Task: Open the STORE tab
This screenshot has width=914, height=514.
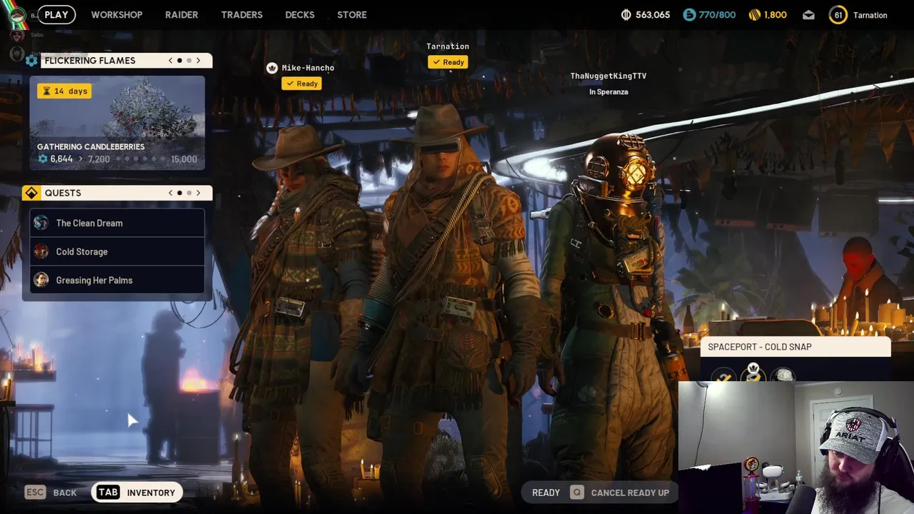Action: click(x=352, y=14)
